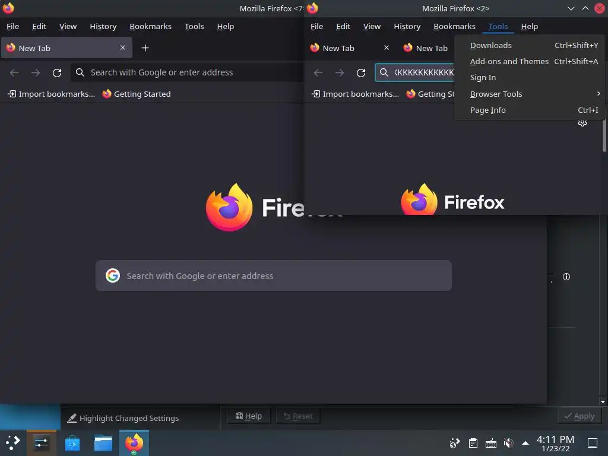The height and width of the screenshot is (456, 608).
Task: Reload page in left Firefox window
Action: pos(57,72)
